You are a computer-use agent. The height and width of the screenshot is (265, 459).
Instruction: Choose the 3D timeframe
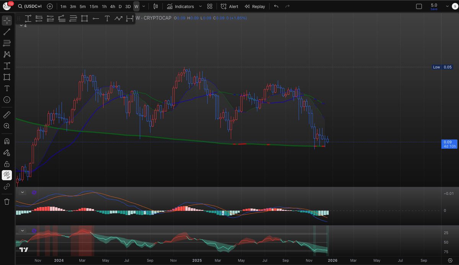click(128, 7)
